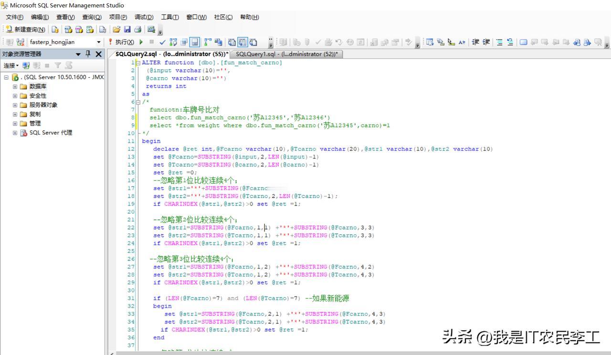
Task: Toggle Results to Text output mode
Action: pyautogui.click(x=232, y=42)
